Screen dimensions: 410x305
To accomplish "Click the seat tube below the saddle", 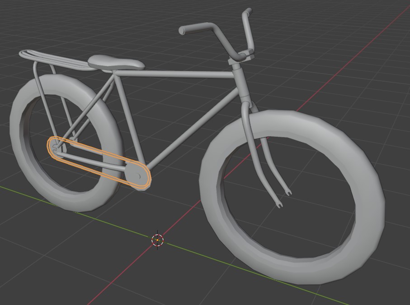I will 130,119.
